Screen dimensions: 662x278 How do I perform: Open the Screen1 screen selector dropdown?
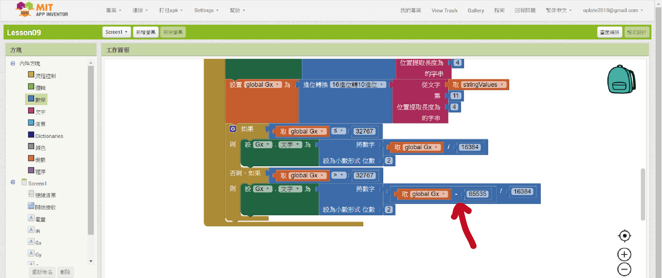pyautogui.click(x=116, y=32)
